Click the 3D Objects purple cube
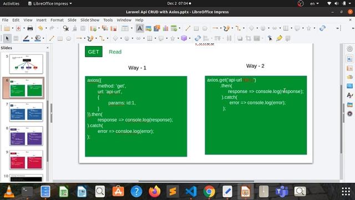This screenshot has height=200, width=355. pyautogui.click(x=184, y=38)
